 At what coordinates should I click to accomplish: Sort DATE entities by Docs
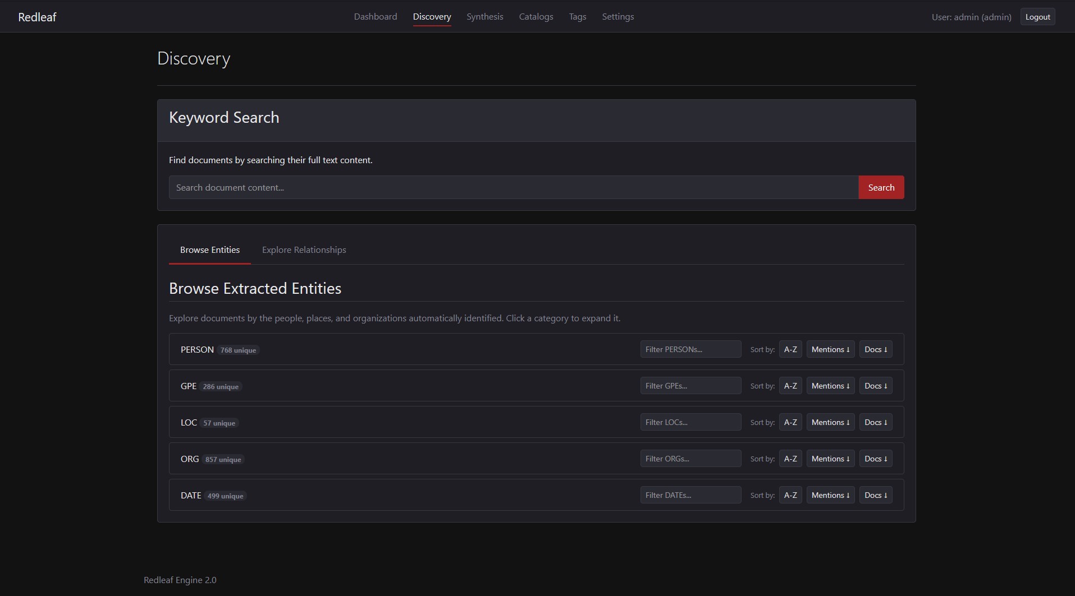(875, 495)
